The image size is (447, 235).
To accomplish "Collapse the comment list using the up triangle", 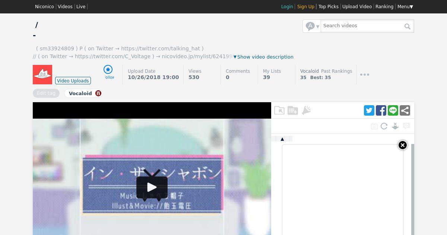I will 282,139.
